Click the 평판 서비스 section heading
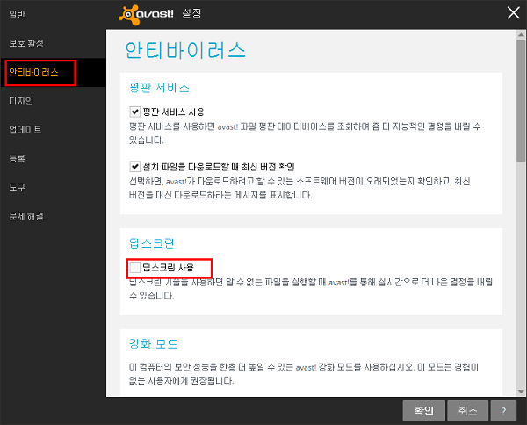527x425 pixels. pyautogui.click(x=159, y=88)
